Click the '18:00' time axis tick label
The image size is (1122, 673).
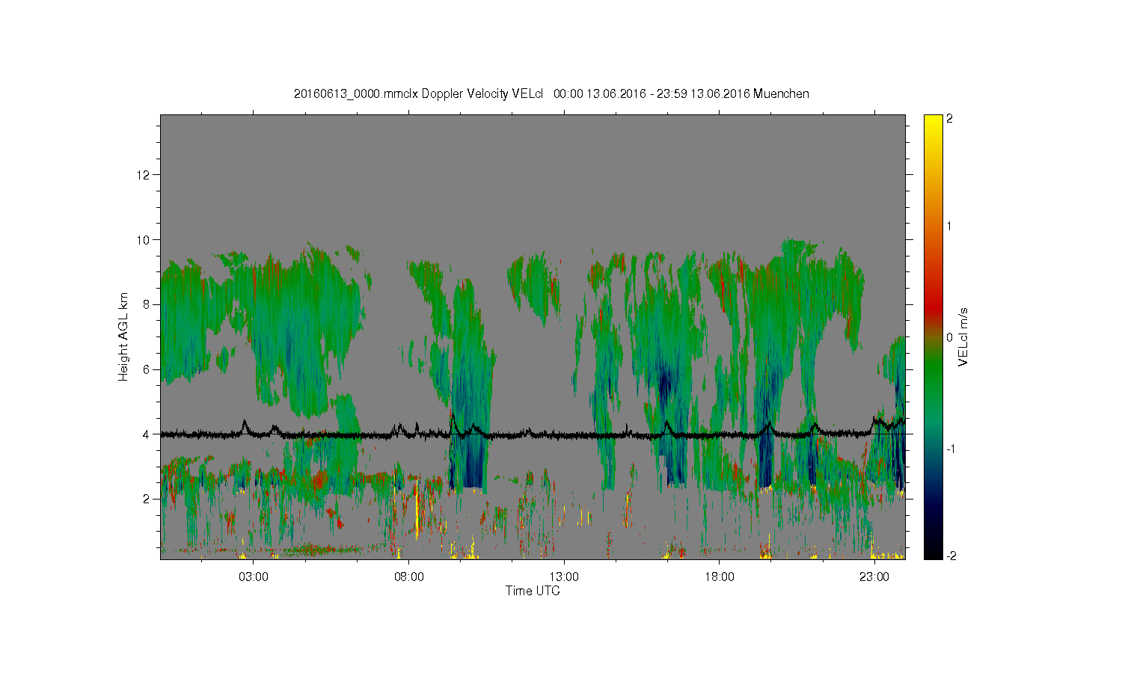(x=720, y=577)
